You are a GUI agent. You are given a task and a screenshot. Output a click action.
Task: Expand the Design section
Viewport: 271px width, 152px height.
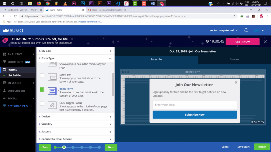point(75,117)
